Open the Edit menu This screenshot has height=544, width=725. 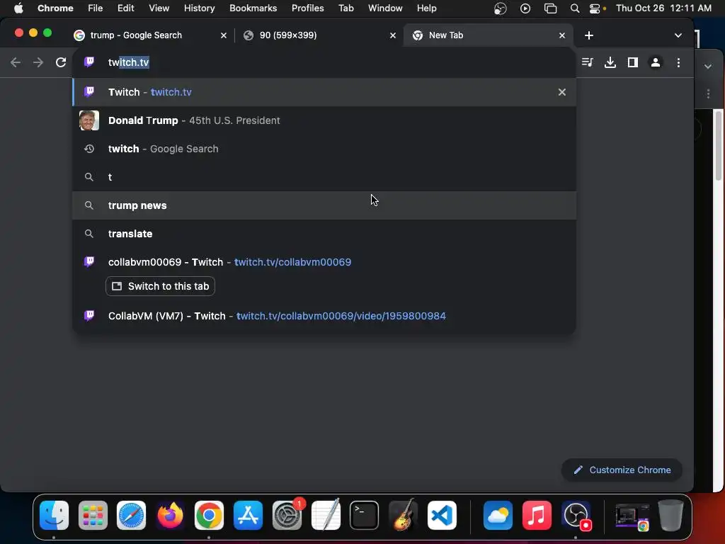pos(125,8)
